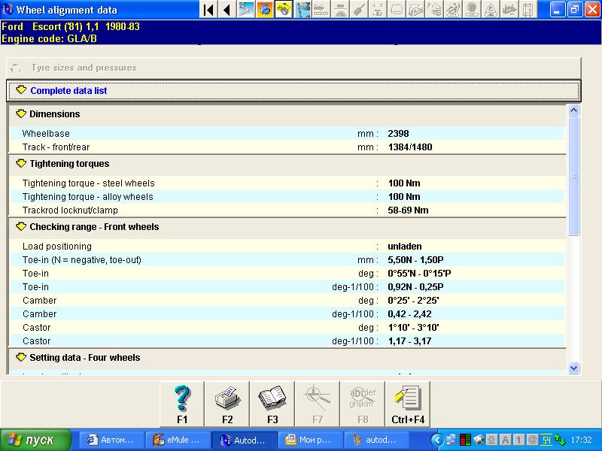Go back with the left arrow icon

coord(227,10)
